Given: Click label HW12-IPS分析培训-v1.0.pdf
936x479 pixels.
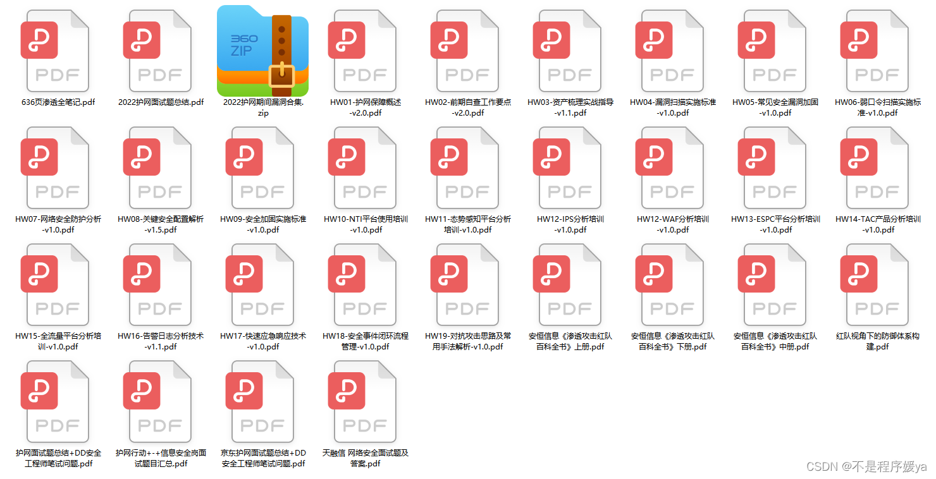Looking at the screenshot, I should coord(570,224).
